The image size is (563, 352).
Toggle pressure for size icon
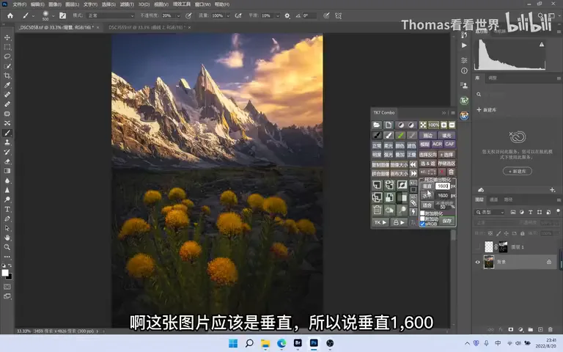(326, 16)
